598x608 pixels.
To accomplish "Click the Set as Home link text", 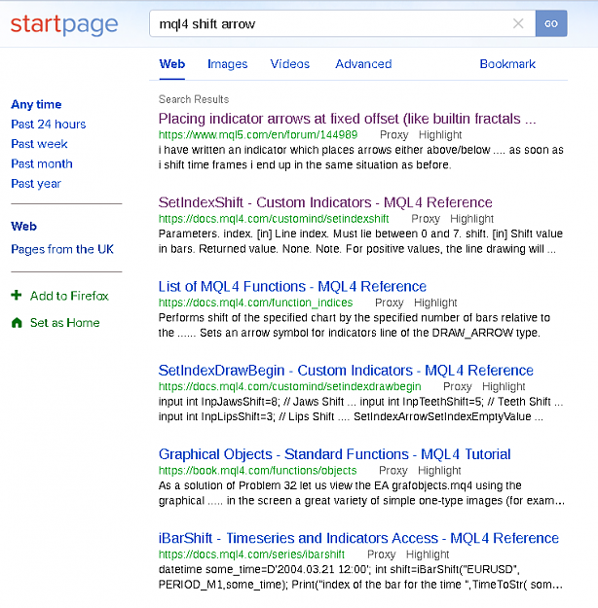I will pos(65,323).
